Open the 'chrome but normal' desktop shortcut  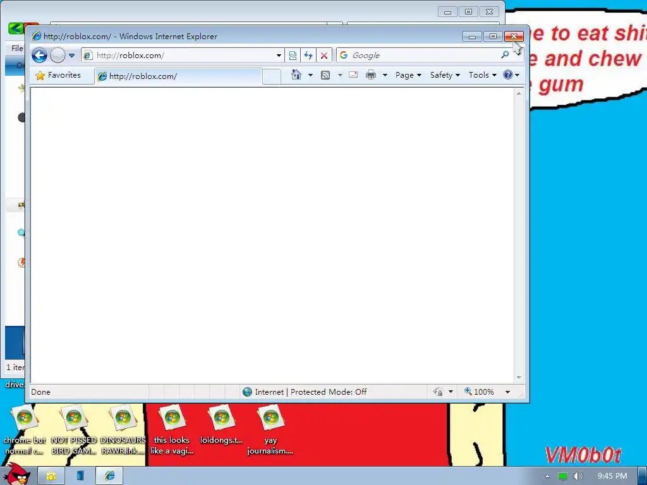click(x=25, y=430)
